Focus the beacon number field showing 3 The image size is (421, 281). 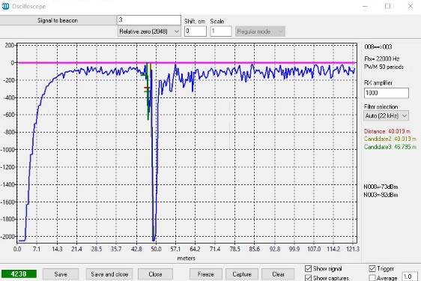click(x=149, y=20)
